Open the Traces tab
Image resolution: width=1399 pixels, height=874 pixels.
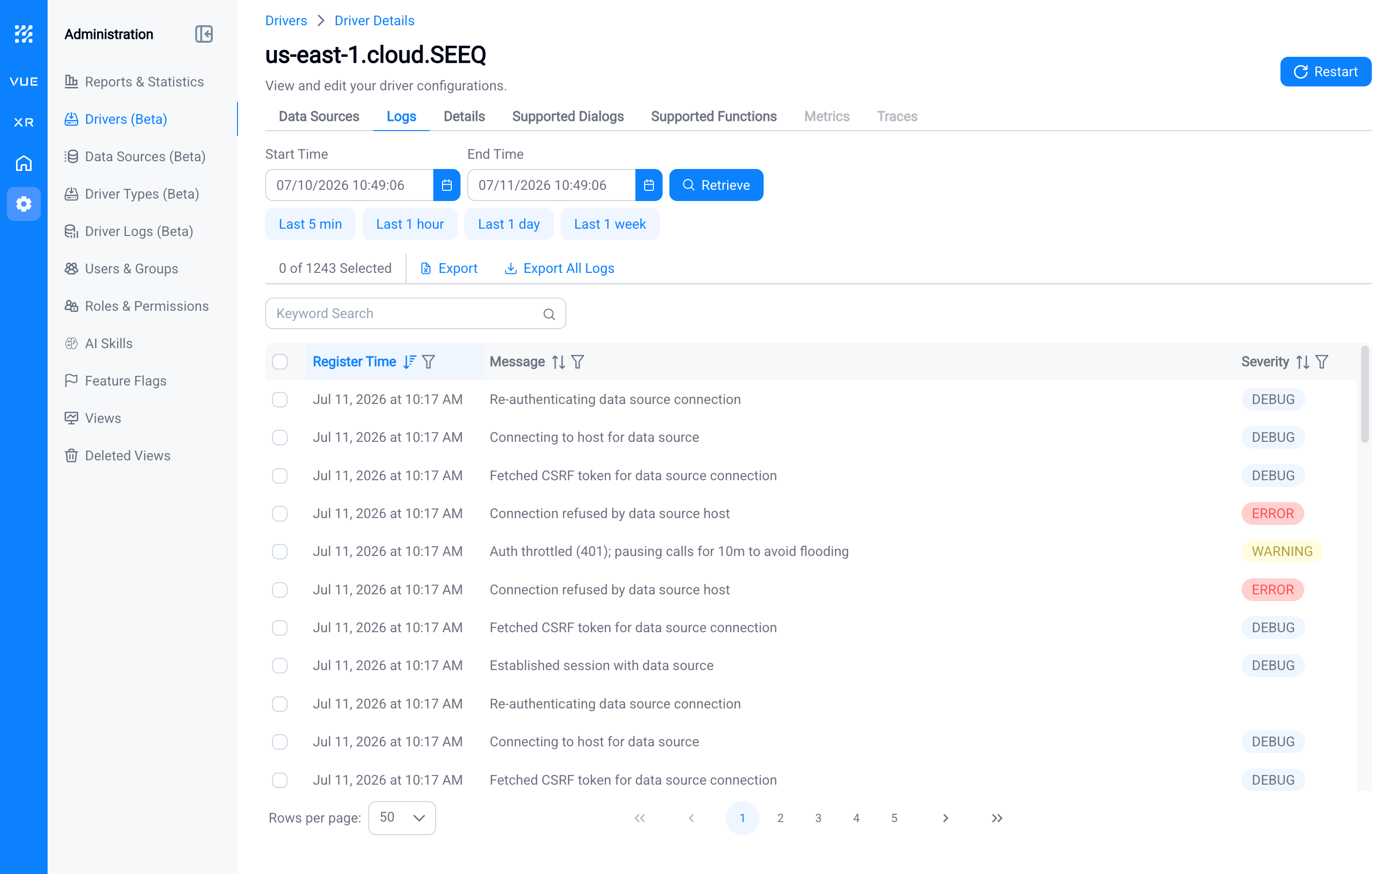pos(897,116)
